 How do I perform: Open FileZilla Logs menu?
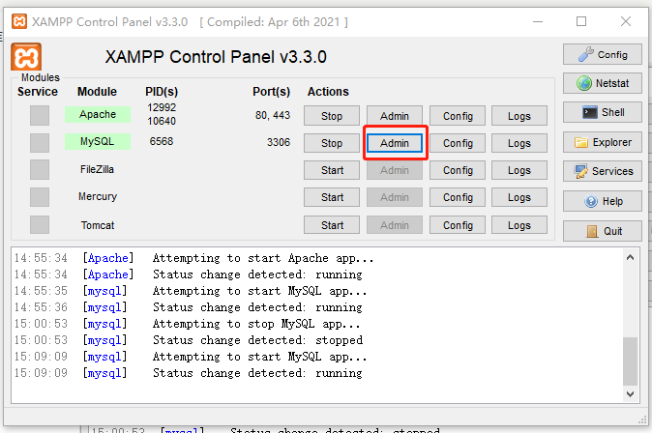519,170
